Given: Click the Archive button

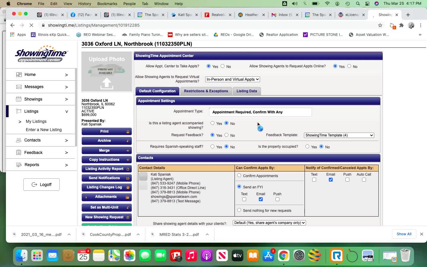Looking at the screenshot, I should (107, 141).
